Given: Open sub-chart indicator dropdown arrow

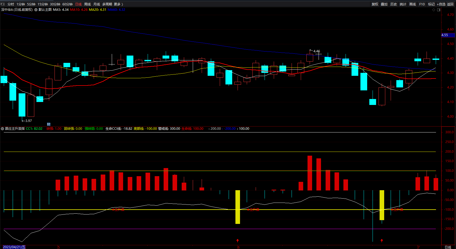Looking at the screenshot, I should pyautogui.click(x=2, y=129).
